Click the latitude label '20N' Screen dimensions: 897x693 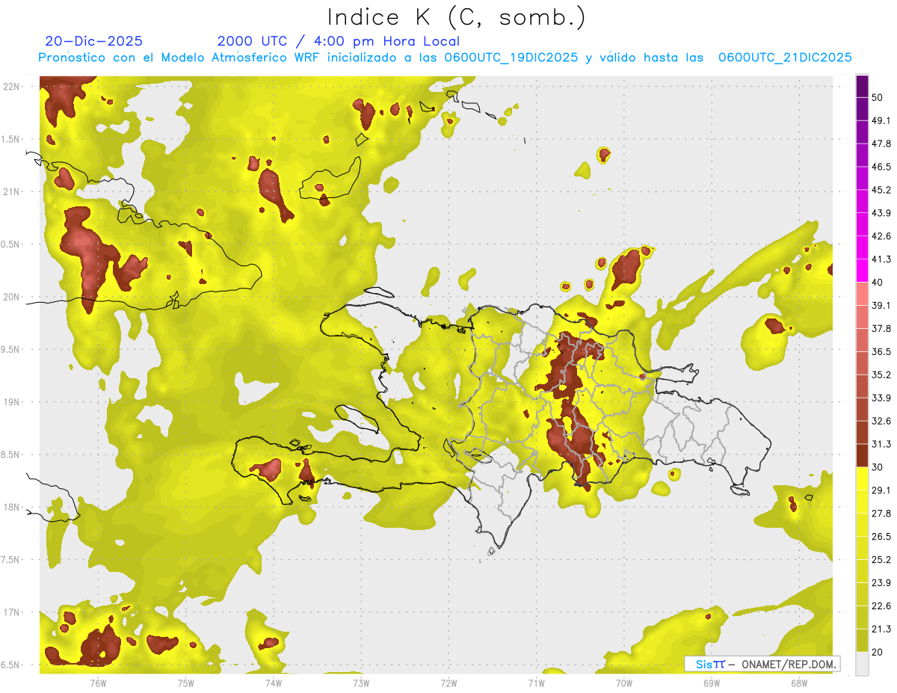[11, 297]
